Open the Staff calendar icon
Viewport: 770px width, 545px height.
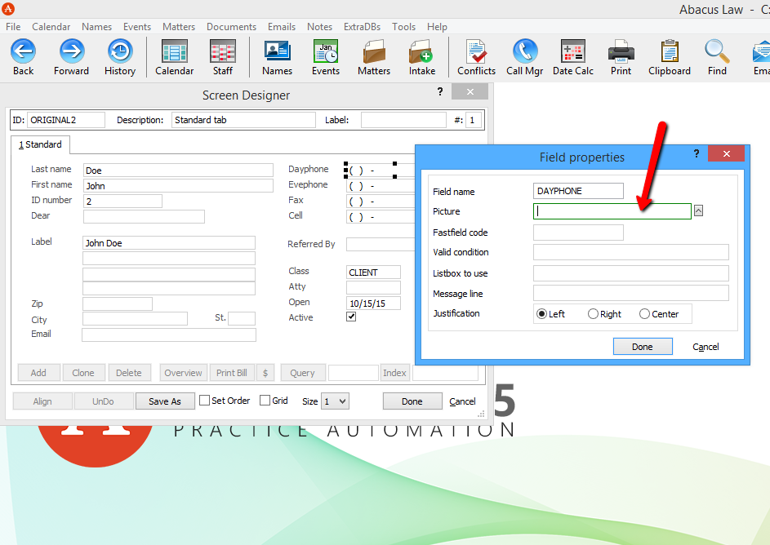click(223, 51)
